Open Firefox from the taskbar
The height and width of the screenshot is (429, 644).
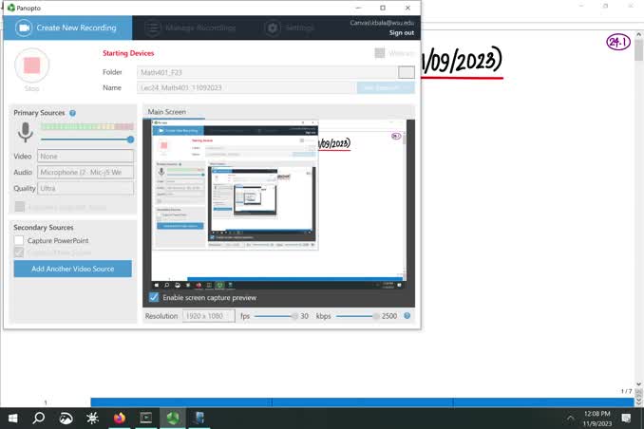[x=119, y=418]
